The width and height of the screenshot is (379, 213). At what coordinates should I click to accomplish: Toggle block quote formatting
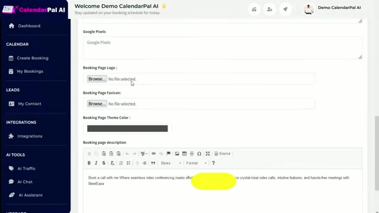click(x=153, y=163)
